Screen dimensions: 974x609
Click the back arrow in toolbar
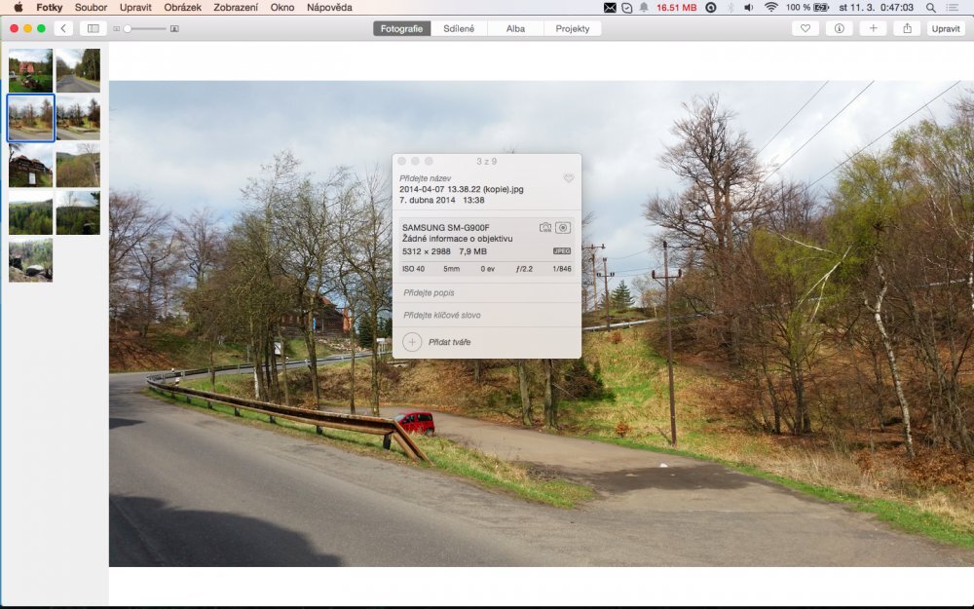(x=63, y=29)
